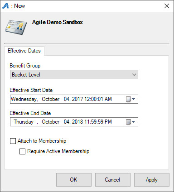Click the Agile Demo Sandbox heading
Viewport: 174px width, 192px height.
[x=58, y=22]
